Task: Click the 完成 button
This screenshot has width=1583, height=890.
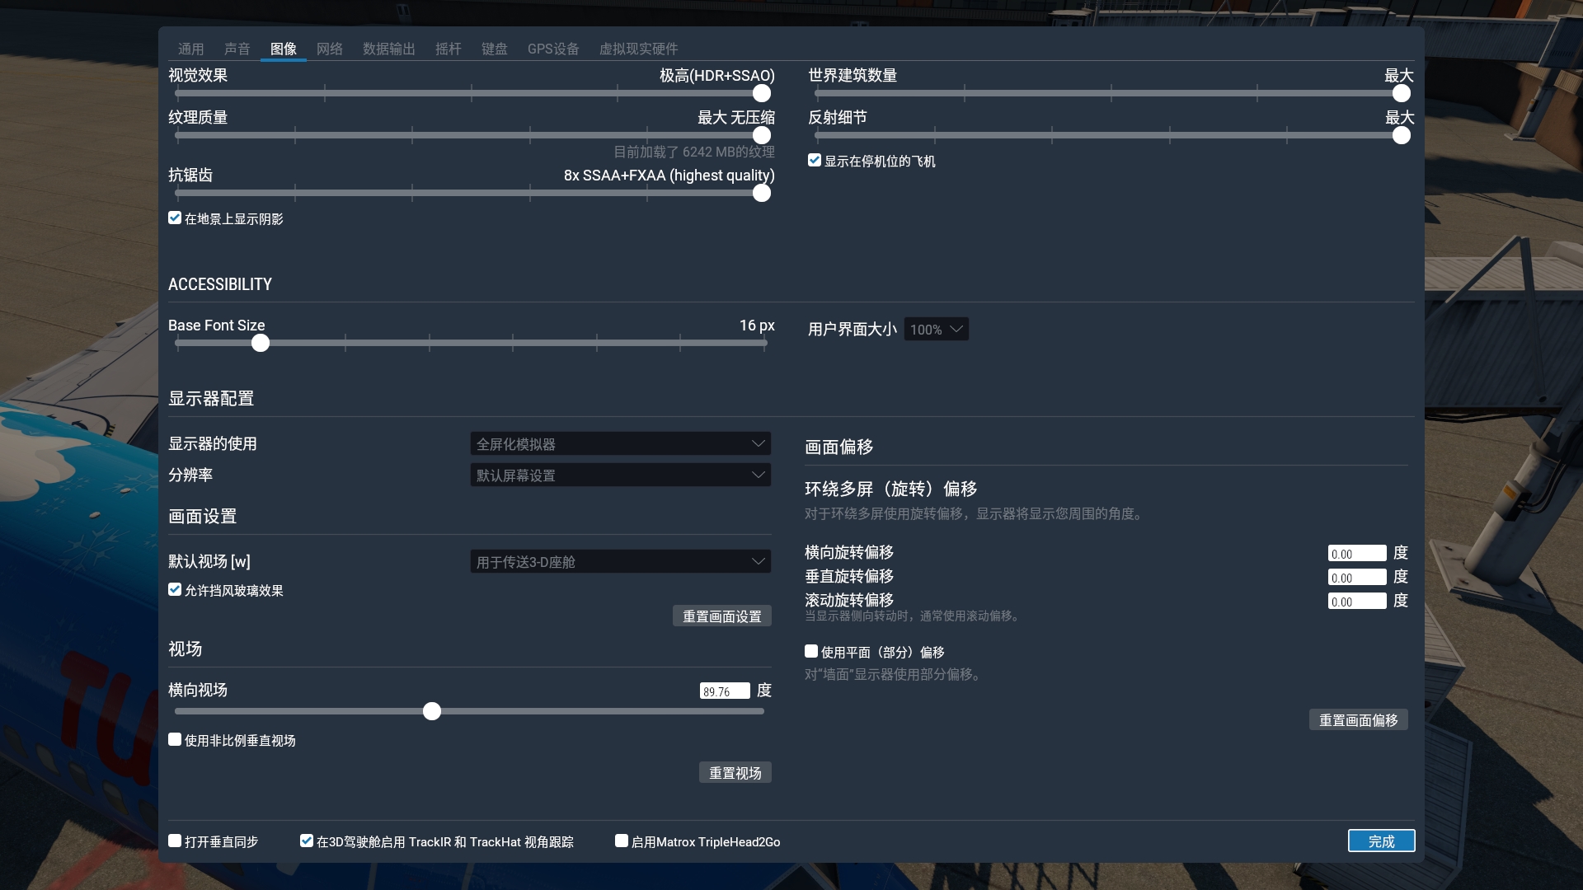Action: [1382, 841]
